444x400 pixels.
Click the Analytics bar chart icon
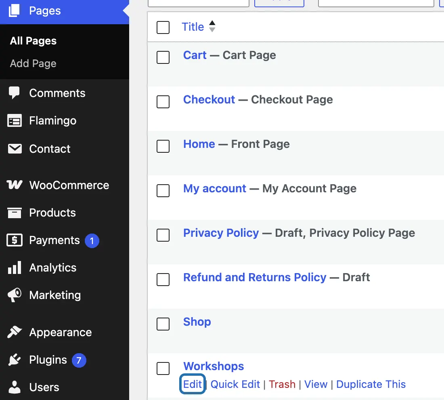click(x=15, y=267)
